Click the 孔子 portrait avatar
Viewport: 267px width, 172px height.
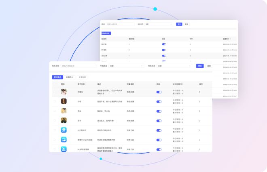coord(64,120)
